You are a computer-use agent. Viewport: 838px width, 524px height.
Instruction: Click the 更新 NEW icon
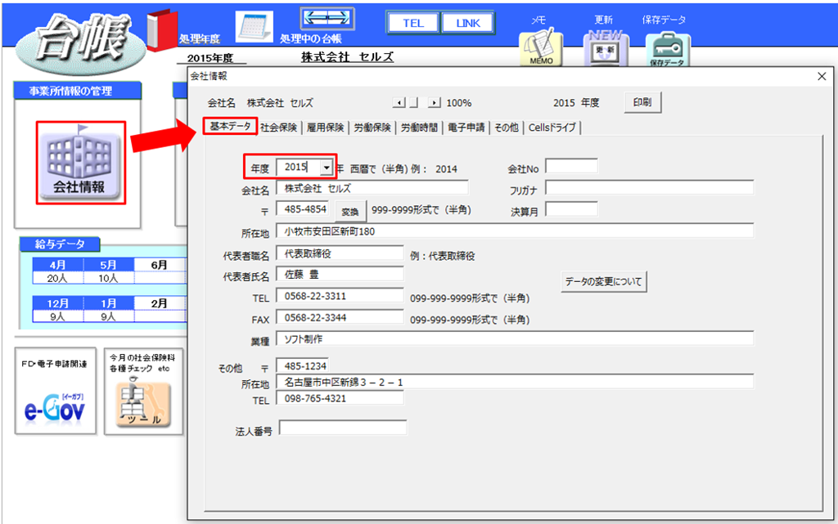click(x=606, y=48)
